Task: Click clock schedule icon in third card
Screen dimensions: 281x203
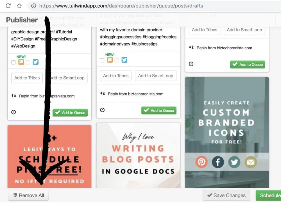Action: (x=191, y=64)
